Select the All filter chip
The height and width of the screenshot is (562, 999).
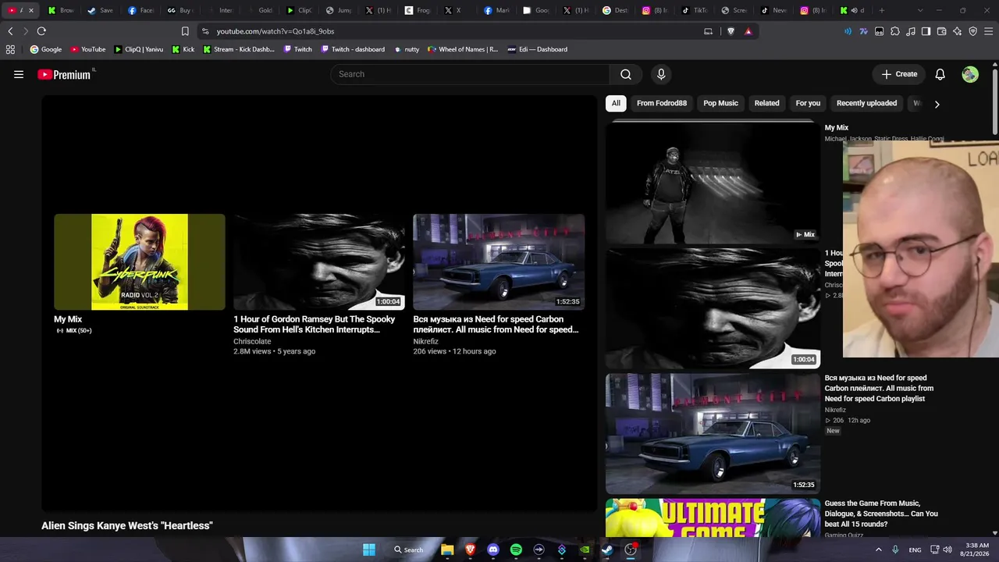coord(616,103)
